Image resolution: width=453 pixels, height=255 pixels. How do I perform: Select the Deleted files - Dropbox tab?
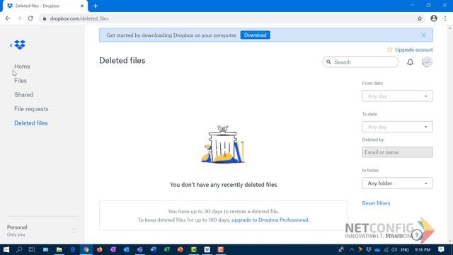(45, 6)
